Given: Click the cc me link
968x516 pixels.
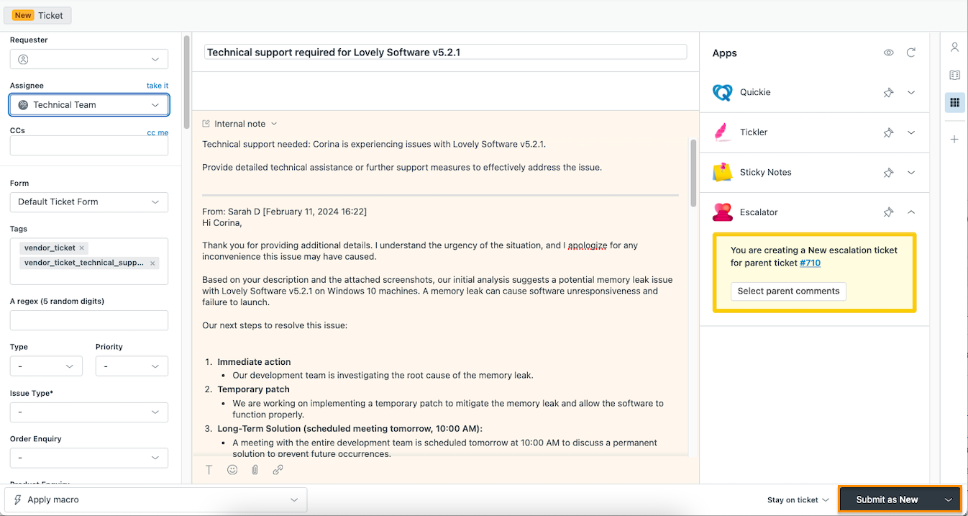Looking at the screenshot, I should coord(157,133).
